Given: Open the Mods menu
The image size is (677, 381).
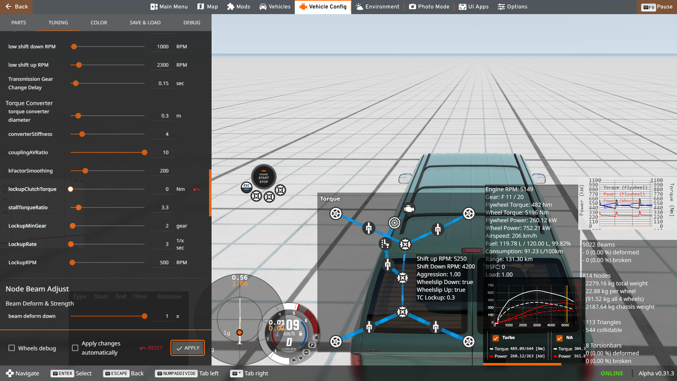Looking at the screenshot, I should point(239,7).
